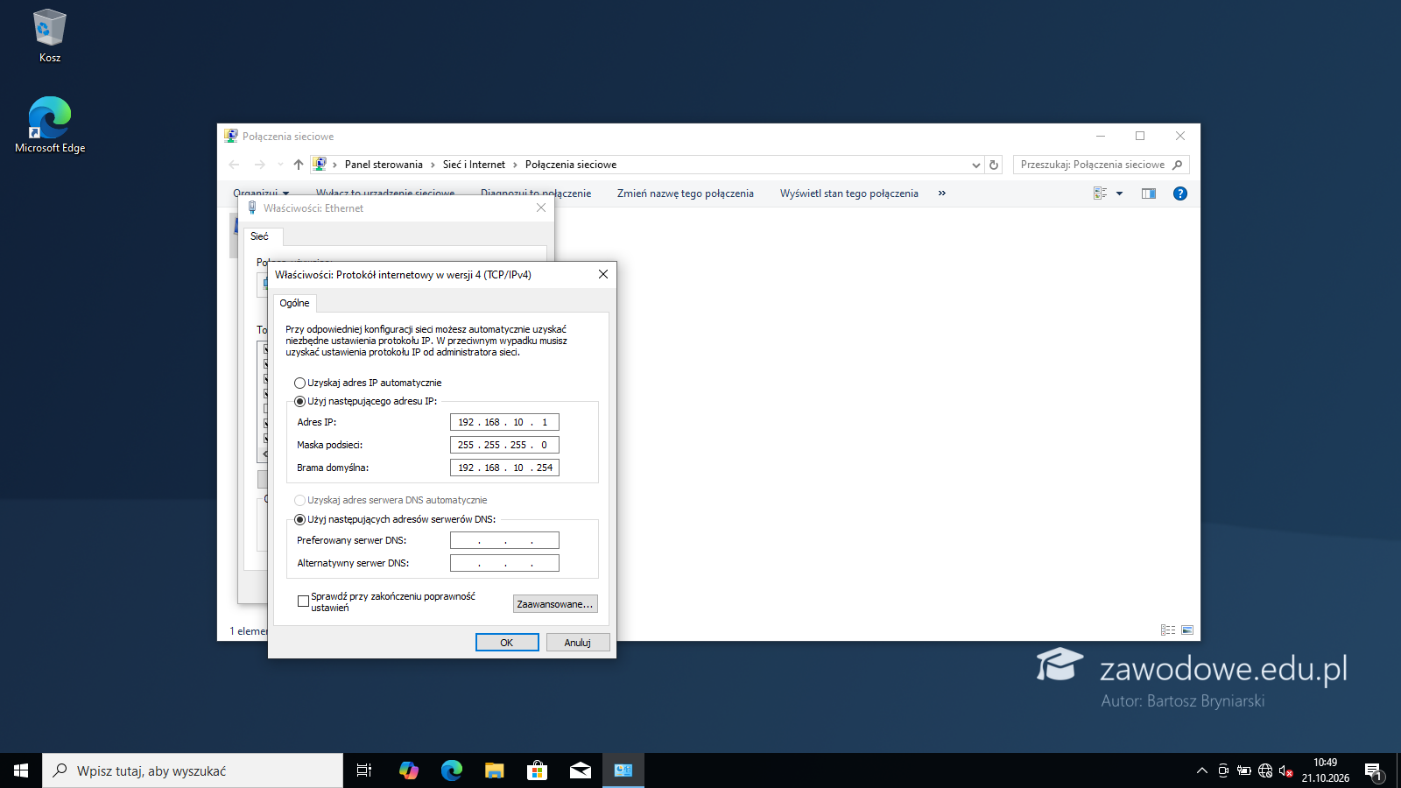This screenshot has width=1401, height=788.
Task: Open the Zaawansowane... settings button
Action: 555,604
